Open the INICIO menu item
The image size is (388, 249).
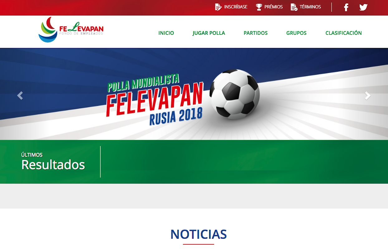[166, 33]
